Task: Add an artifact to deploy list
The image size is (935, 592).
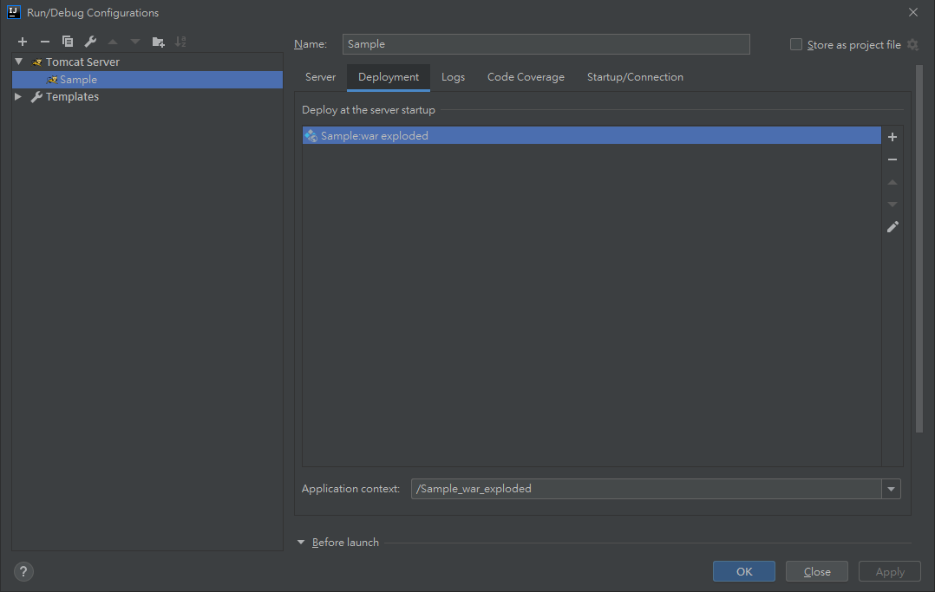Action: (892, 137)
